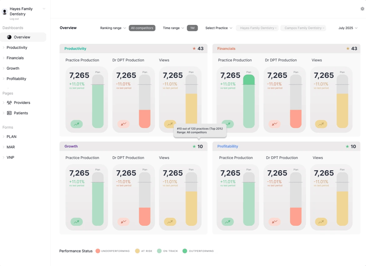Toggle the All competitors ranking pill
Screen dimensions: 366x266
coord(142,28)
